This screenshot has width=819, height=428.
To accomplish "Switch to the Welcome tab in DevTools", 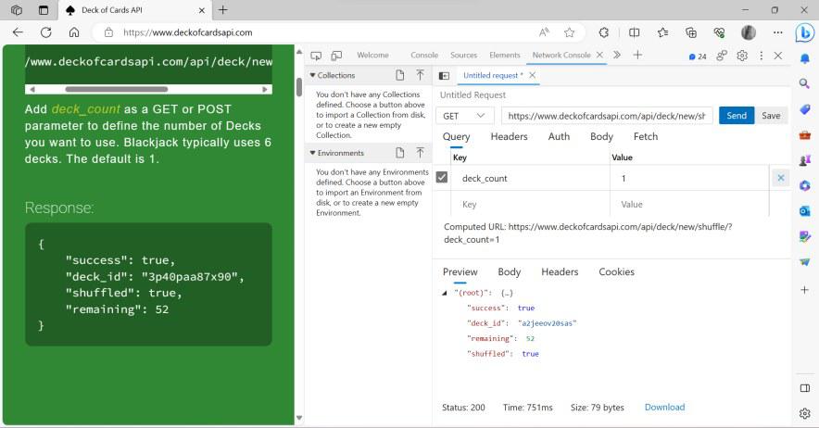I will pyautogui.click(x=373, y=55).
